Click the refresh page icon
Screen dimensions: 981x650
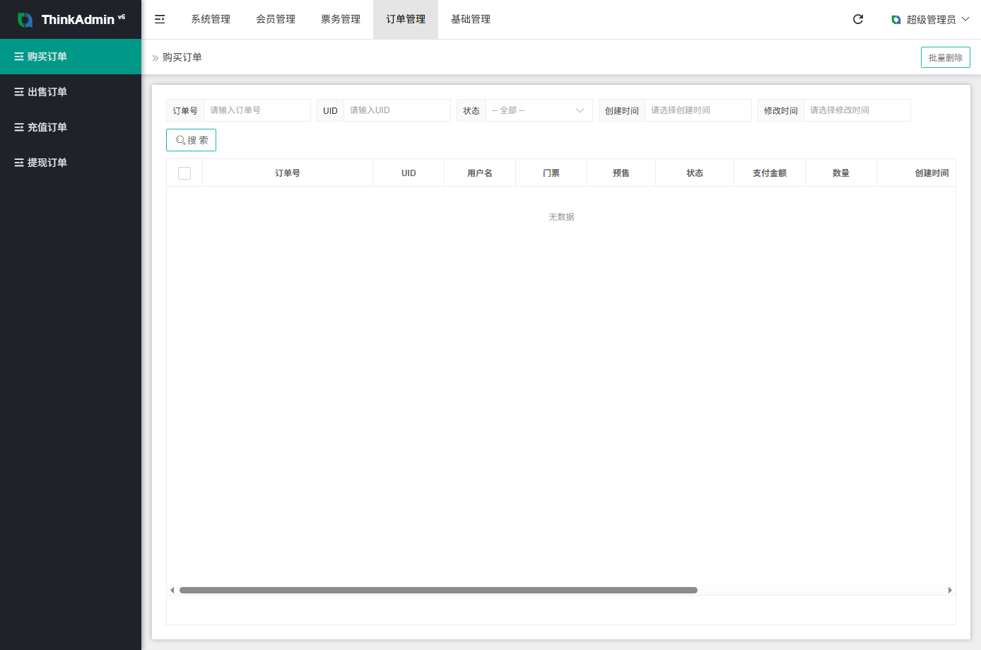pos(858,19)
